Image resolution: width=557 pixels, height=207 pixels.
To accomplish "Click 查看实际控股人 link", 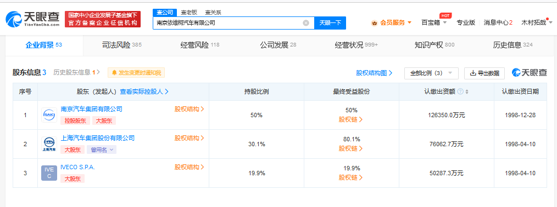I will click(144, 91).
